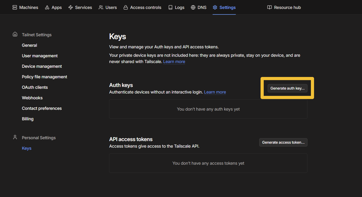This screenshot has width=362, height=197.
Task: Open User management settings page
Action: coord(40,56)
